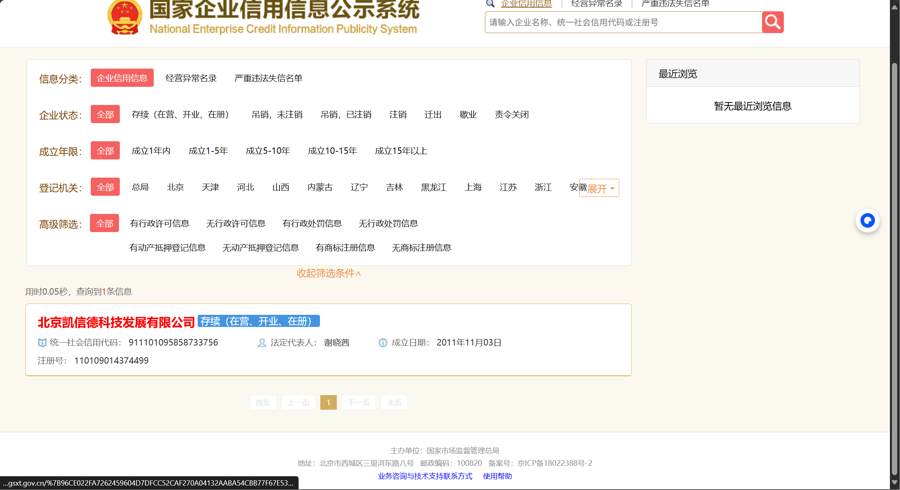This screenshot has width=900, height=490.
Task: Click the credit code book icon
Action: 42,343
